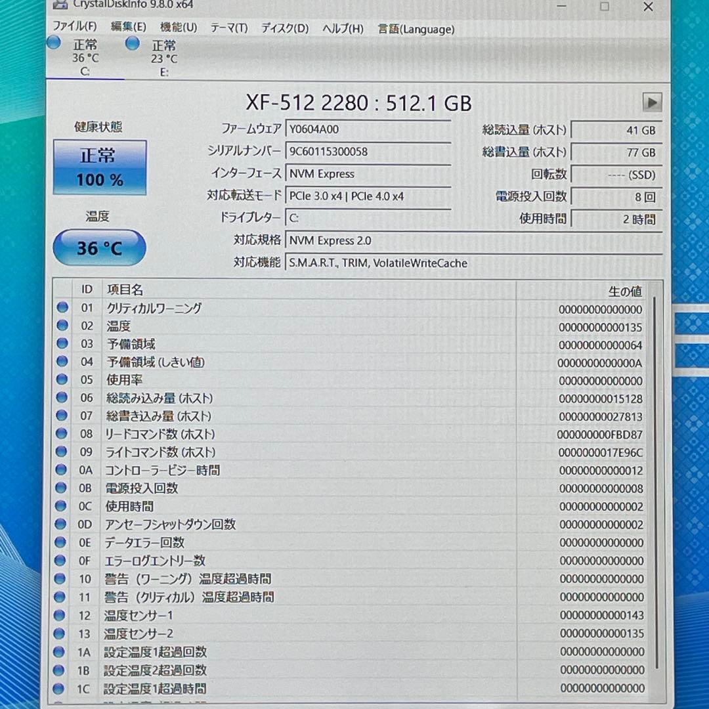This screenshot has height=709, width=709.
Task: Open the 編集(E) menu
Action: point(129,27)
